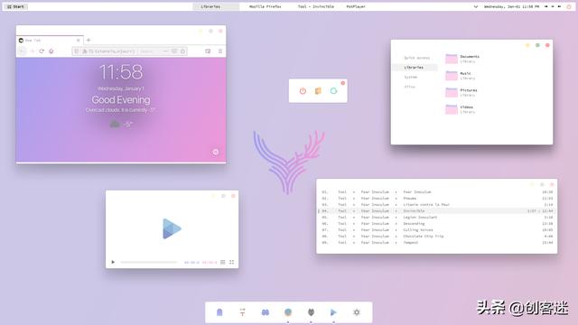Open the blue play-triangle app in dock
The width and height of the screenshot is (578, 325).
tap(333, 312)
